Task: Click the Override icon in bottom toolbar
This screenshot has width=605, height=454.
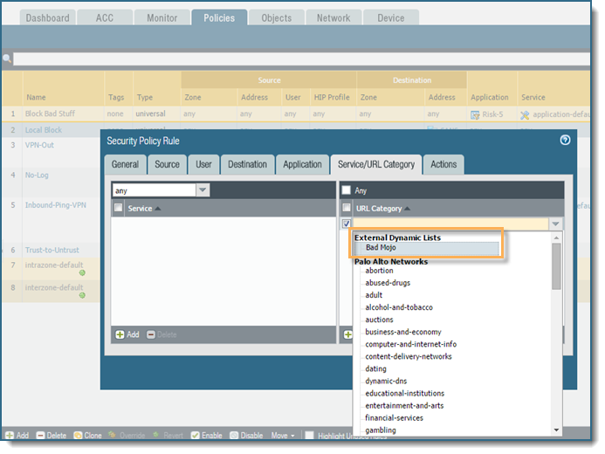Action: (112, 435)
